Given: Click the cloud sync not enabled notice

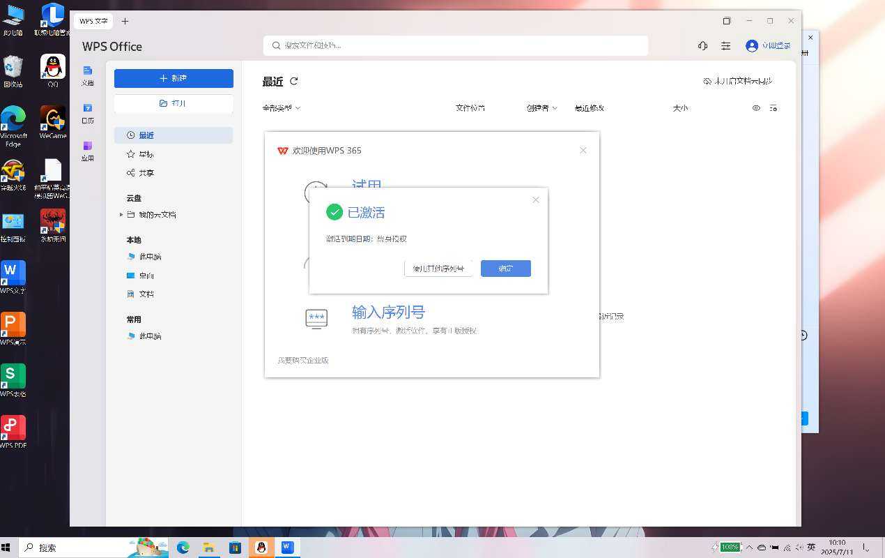Looking at the screenshot, I should point(738,81).
